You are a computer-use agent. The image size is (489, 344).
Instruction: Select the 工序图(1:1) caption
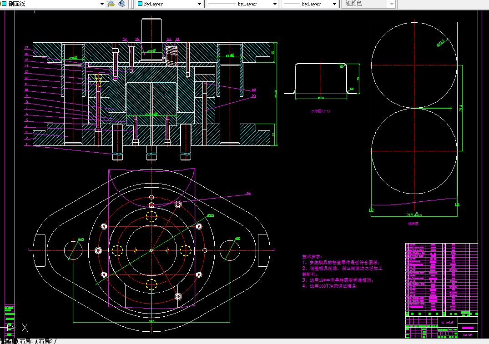[x=321, y=111]
